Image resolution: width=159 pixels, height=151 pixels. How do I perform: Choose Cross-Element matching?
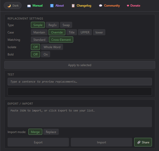(61, 40)
